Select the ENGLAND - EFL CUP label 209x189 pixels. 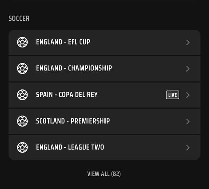[63, 42]
